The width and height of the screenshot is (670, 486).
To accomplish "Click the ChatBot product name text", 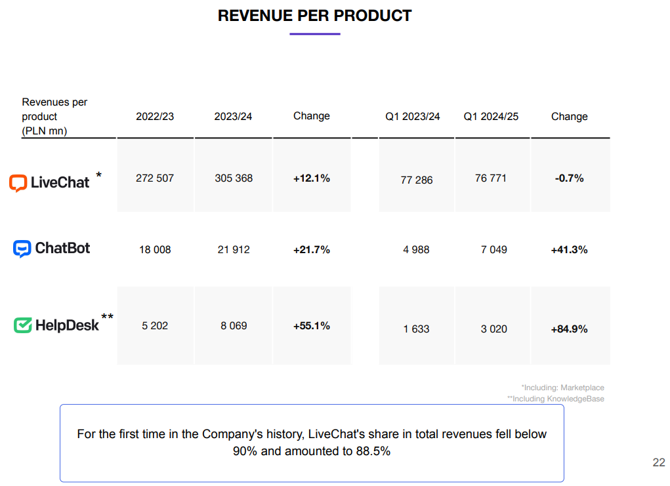I will click(62, 248).
